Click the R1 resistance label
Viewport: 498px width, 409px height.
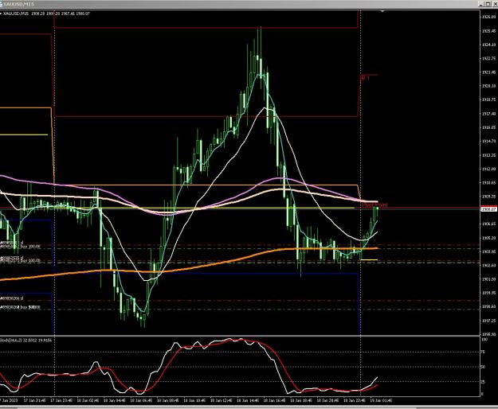point(365,78)
